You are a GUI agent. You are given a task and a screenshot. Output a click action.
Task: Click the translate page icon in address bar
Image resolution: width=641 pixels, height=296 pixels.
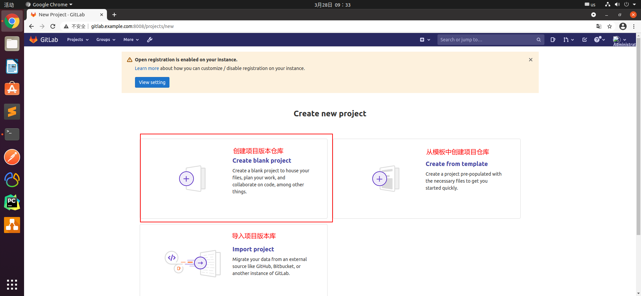pos(599,26)
